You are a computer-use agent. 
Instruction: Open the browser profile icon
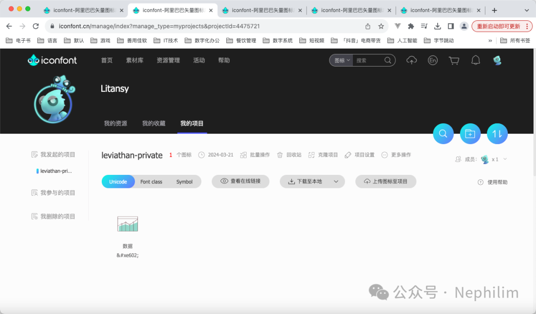(464, 26)
